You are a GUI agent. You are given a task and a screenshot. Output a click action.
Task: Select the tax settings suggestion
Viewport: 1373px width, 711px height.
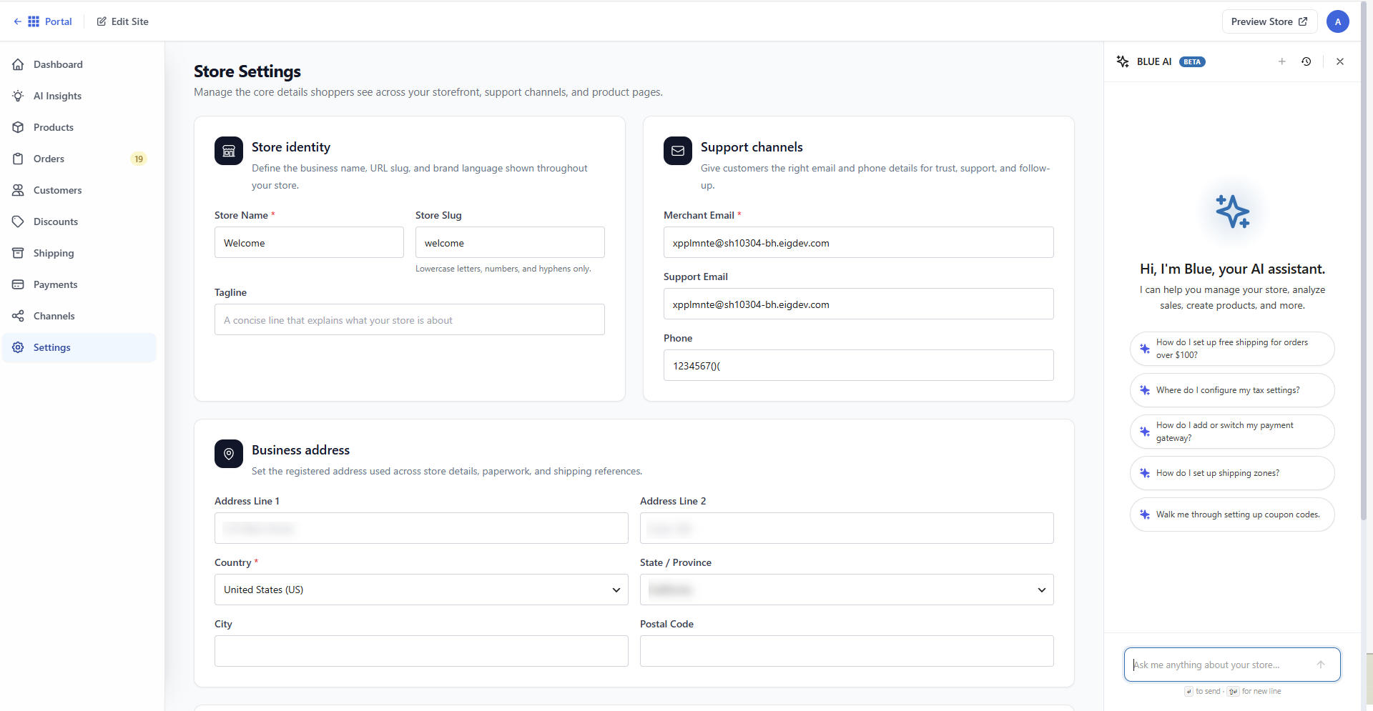tap(1232, 390)
